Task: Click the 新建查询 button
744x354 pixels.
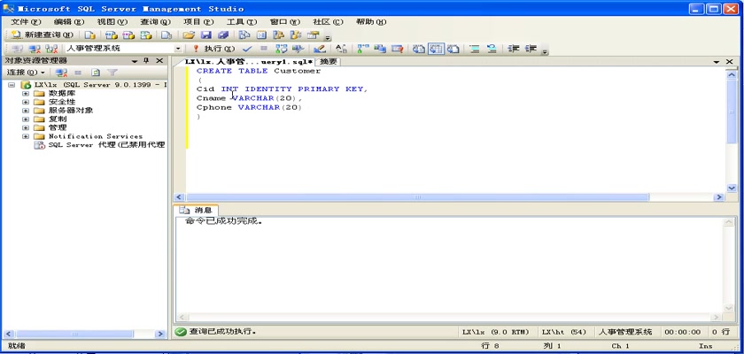Action: pos(43,35)
